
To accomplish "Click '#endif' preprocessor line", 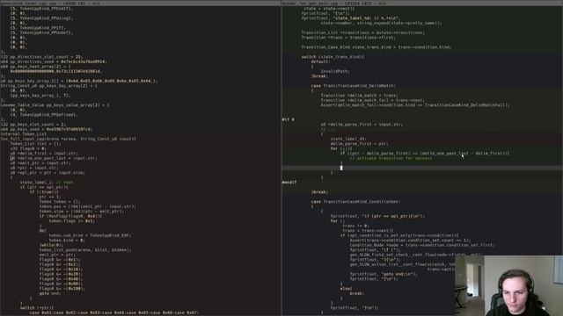I will click(x=289, y=183).
